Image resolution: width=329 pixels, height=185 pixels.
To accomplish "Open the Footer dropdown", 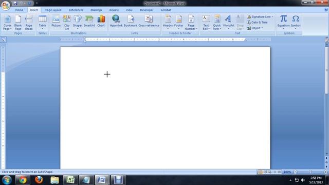I will click(178, 22).
